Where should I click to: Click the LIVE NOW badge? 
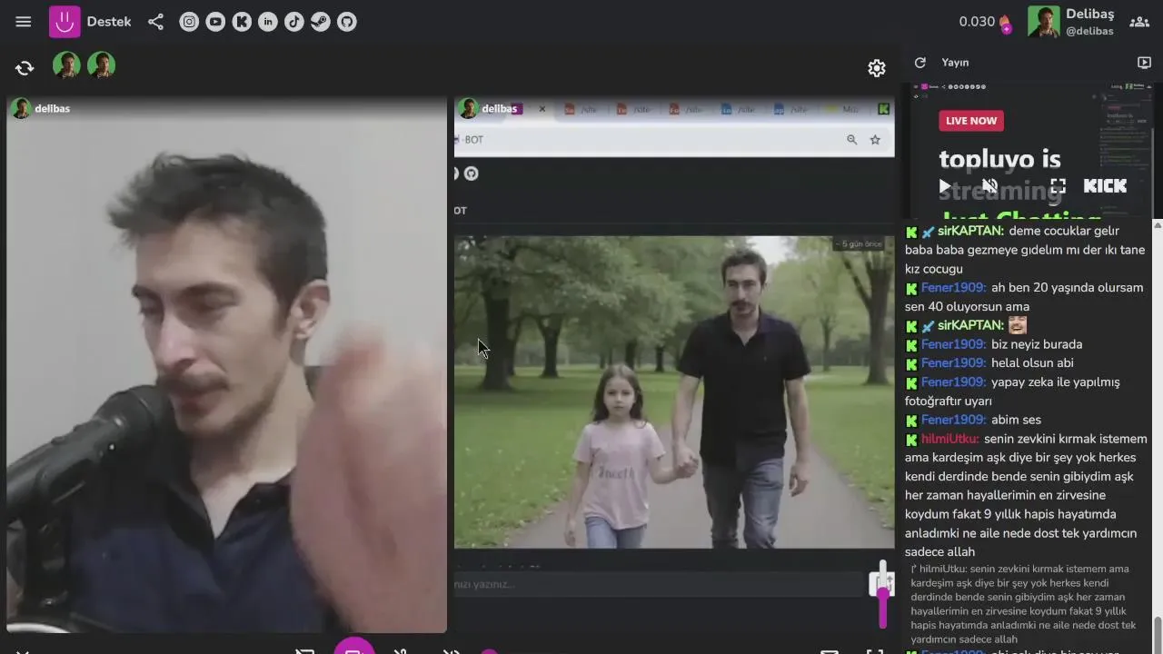pos(970,121)
